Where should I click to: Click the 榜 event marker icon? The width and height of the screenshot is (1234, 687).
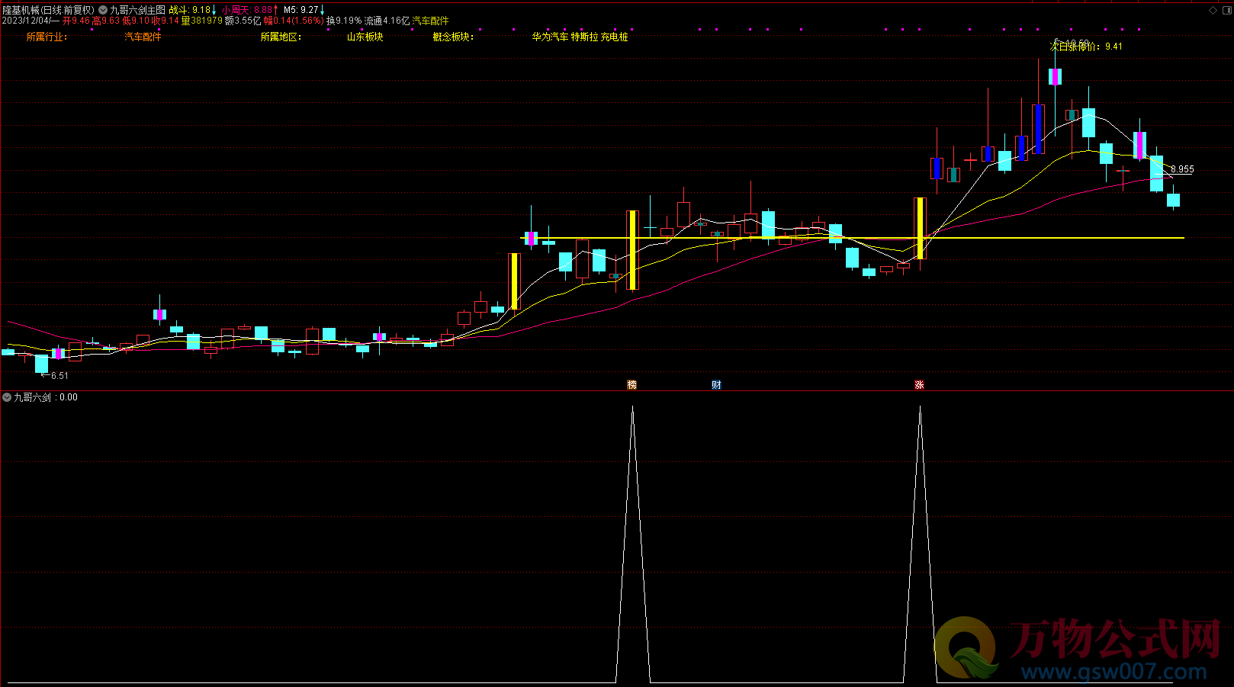point(631,385)
